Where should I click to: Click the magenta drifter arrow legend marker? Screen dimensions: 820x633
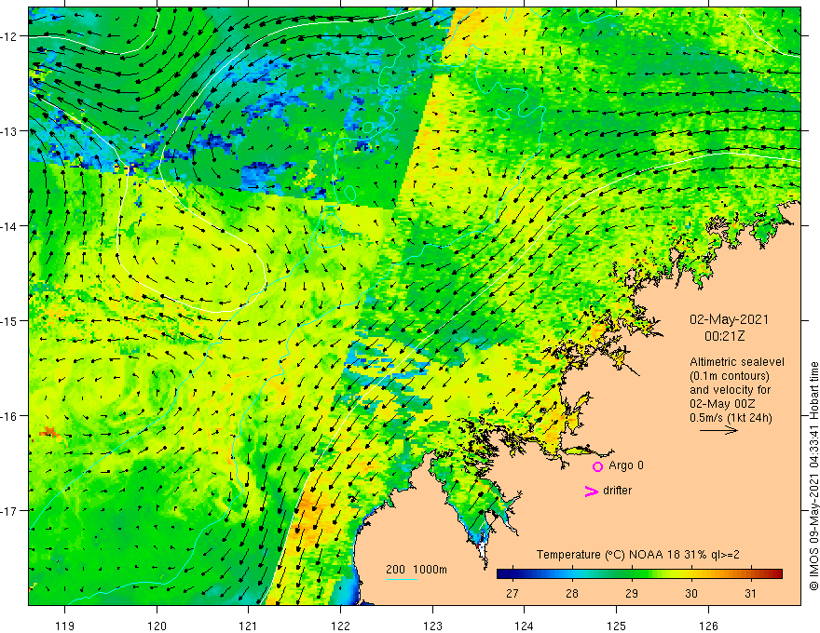[591, 491]
